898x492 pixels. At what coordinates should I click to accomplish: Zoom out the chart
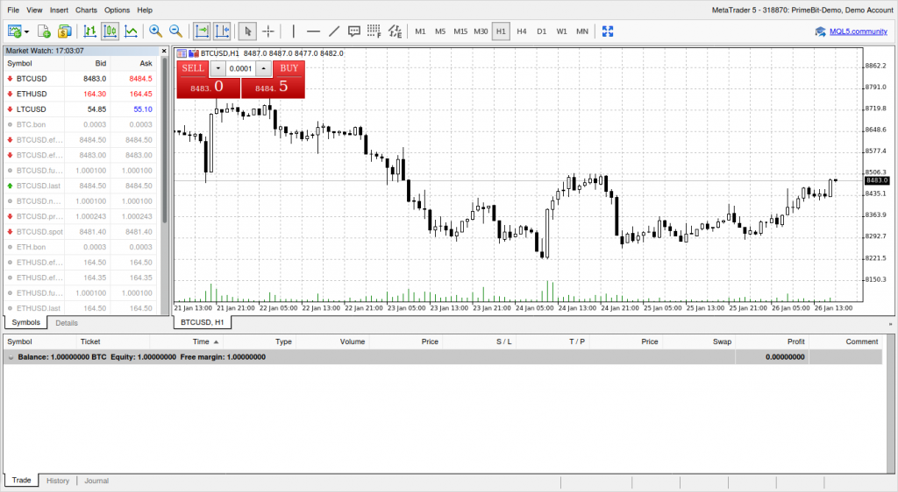click(175, 32)
